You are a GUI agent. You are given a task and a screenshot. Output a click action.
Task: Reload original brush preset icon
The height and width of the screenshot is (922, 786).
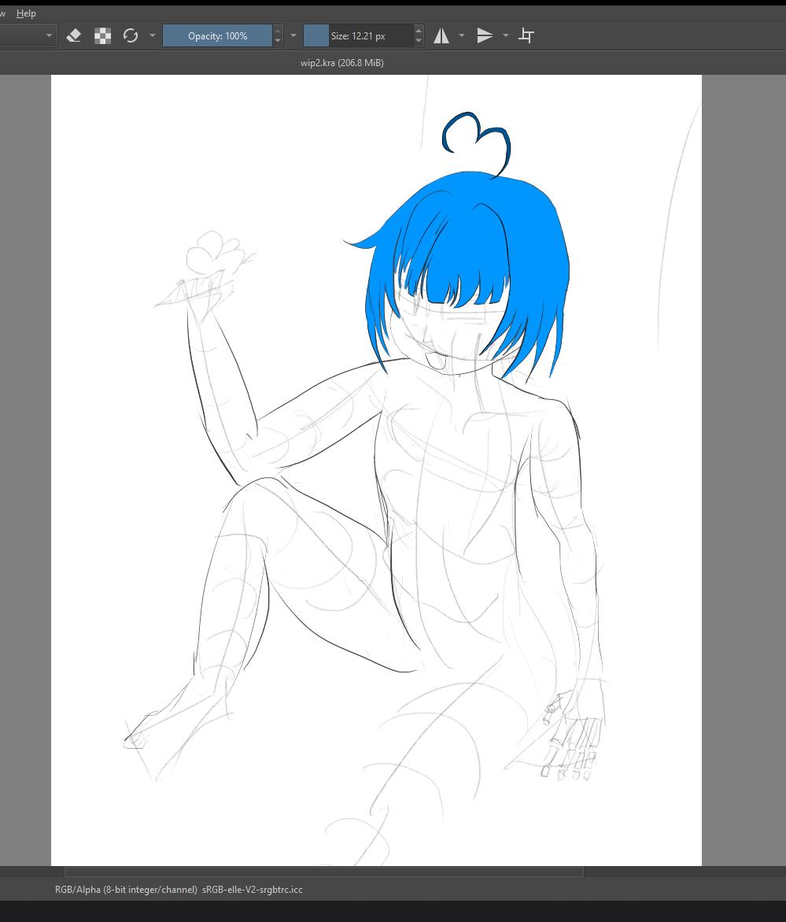click(x=131, y=36)
